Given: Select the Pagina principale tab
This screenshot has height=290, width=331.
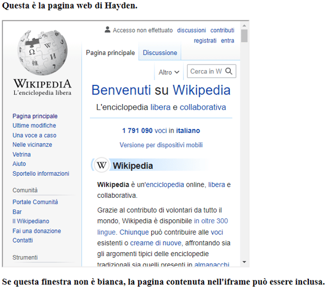Looking at the screenshot, I should (x=110, y=53).
